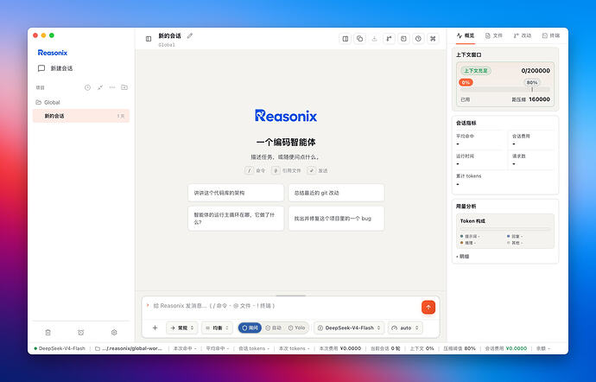Open the auto effort dropdown
The height and width of the screenshot is (382, 596).
tap(405, 328)
